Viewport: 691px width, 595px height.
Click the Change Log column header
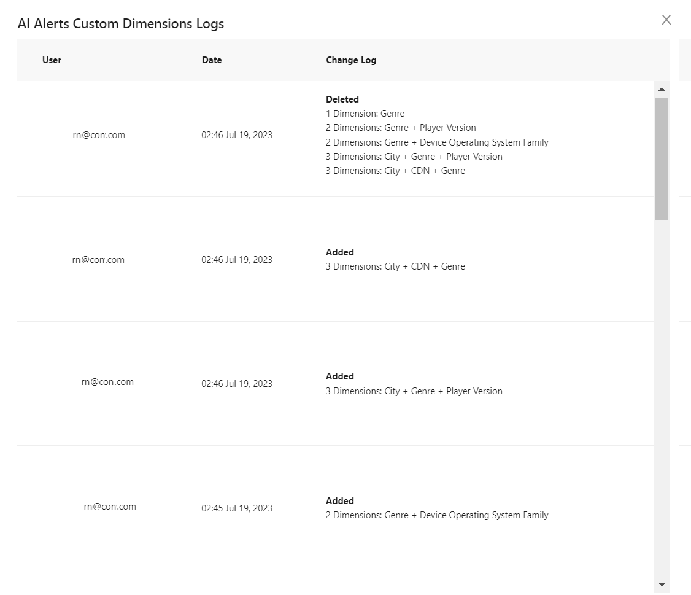pos(351,60)
